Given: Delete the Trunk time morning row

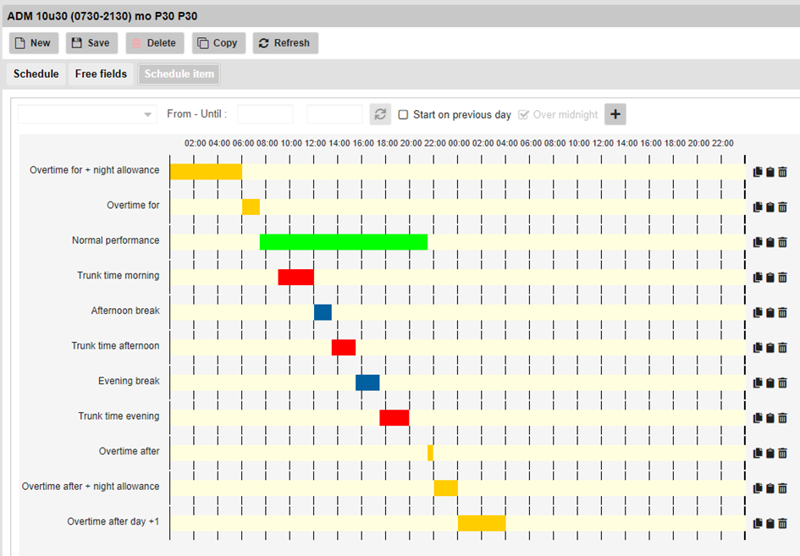Looking at the screenshot, I should 783,278.
